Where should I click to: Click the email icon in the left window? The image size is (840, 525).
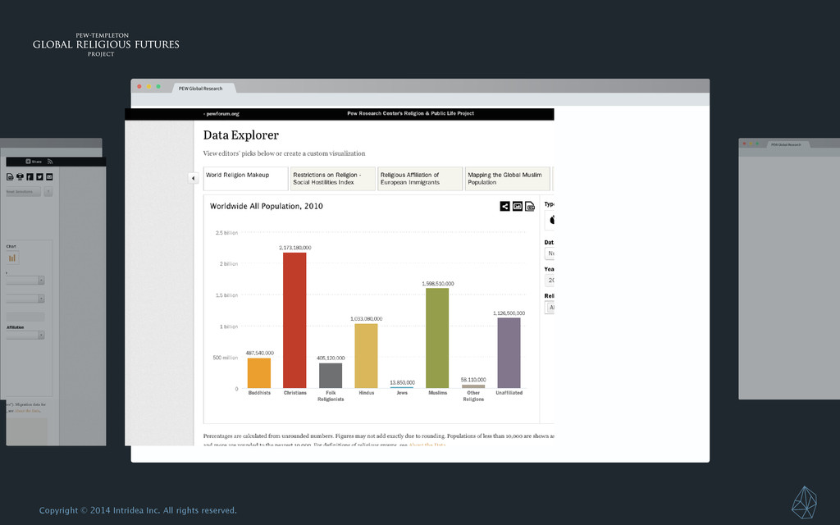click(x=49, y=177)
